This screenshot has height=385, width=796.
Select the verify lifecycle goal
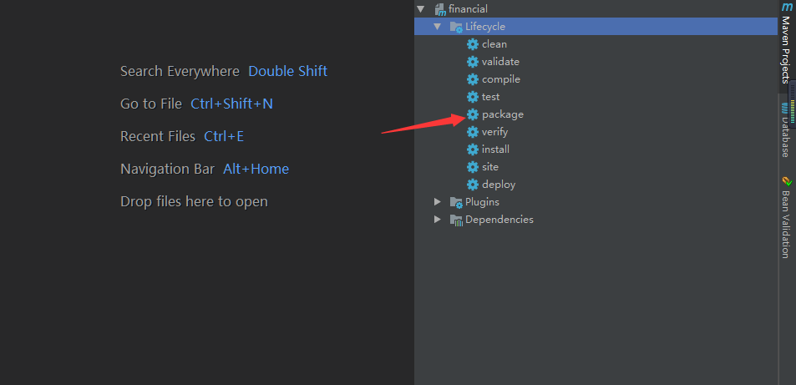click(495, 132)
